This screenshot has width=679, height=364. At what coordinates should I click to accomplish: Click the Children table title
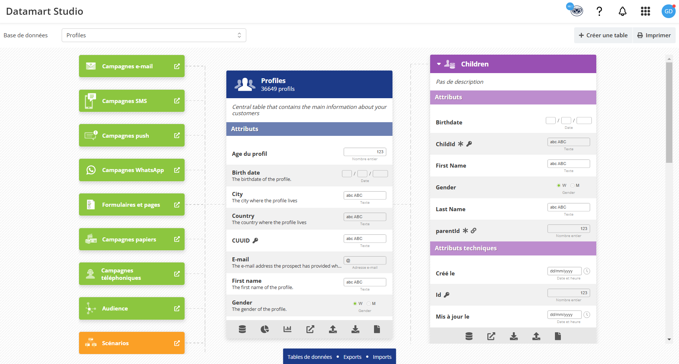click(475, 64)
